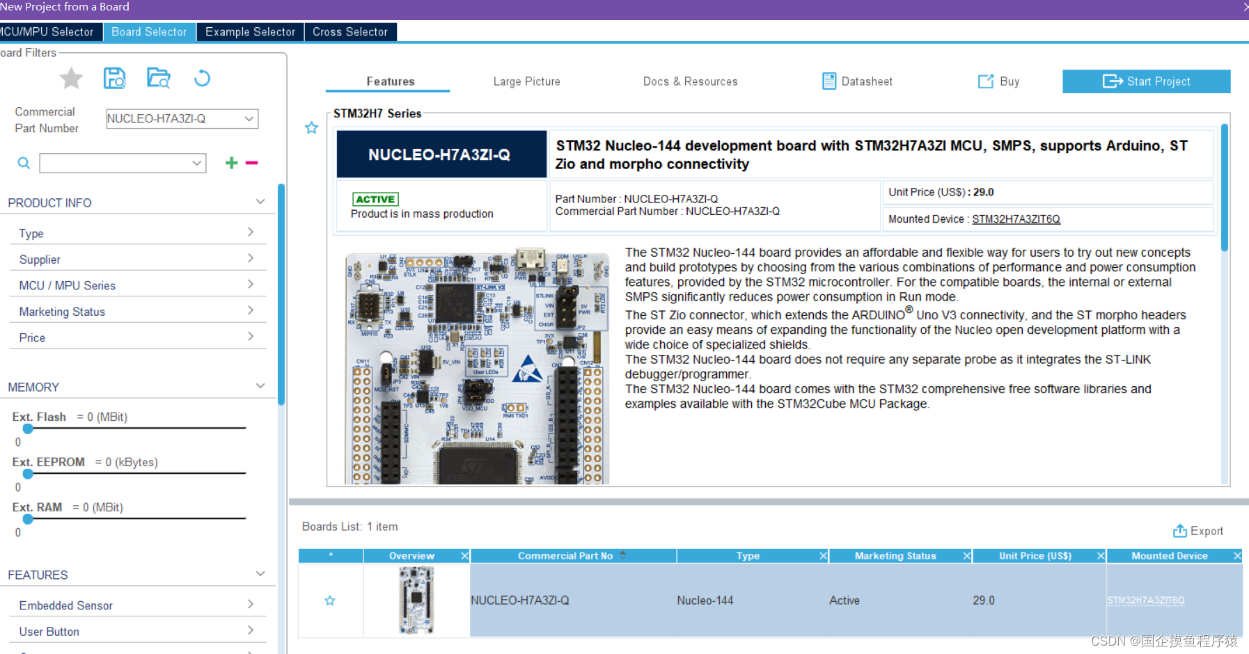Select the Board Selector tab
This screenshot has width=1249, height=654.
(x=149, y=32)
